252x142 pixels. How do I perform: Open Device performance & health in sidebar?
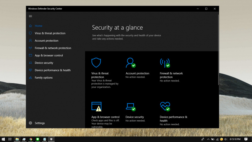click(53, 70)
